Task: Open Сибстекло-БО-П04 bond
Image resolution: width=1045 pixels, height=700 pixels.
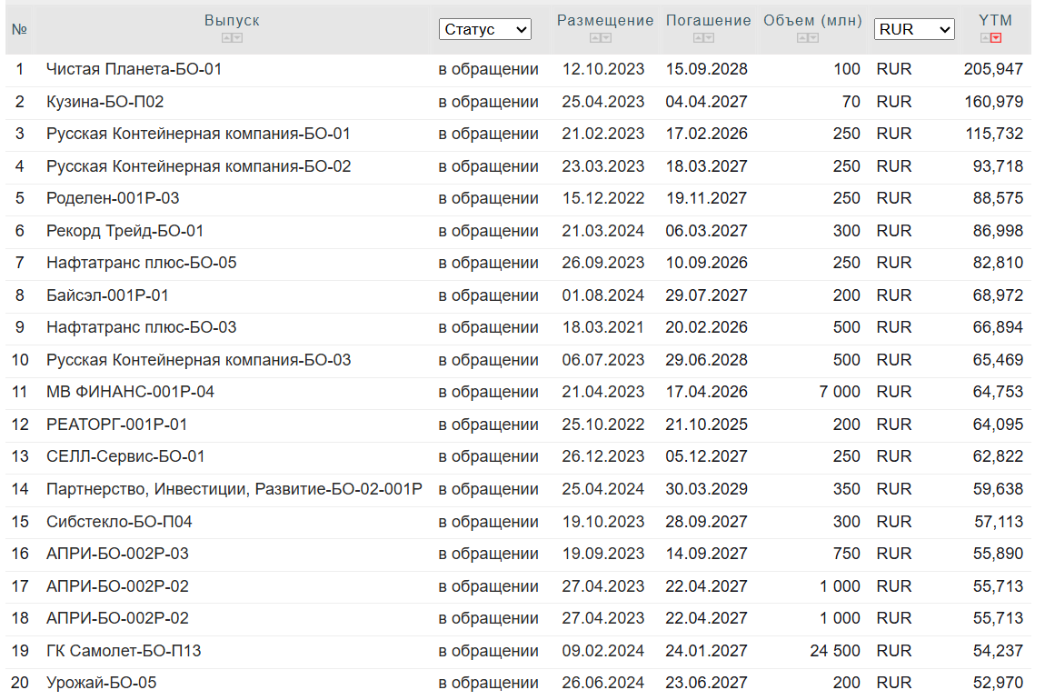Action: pyautogui.click(x=119, y=522)
